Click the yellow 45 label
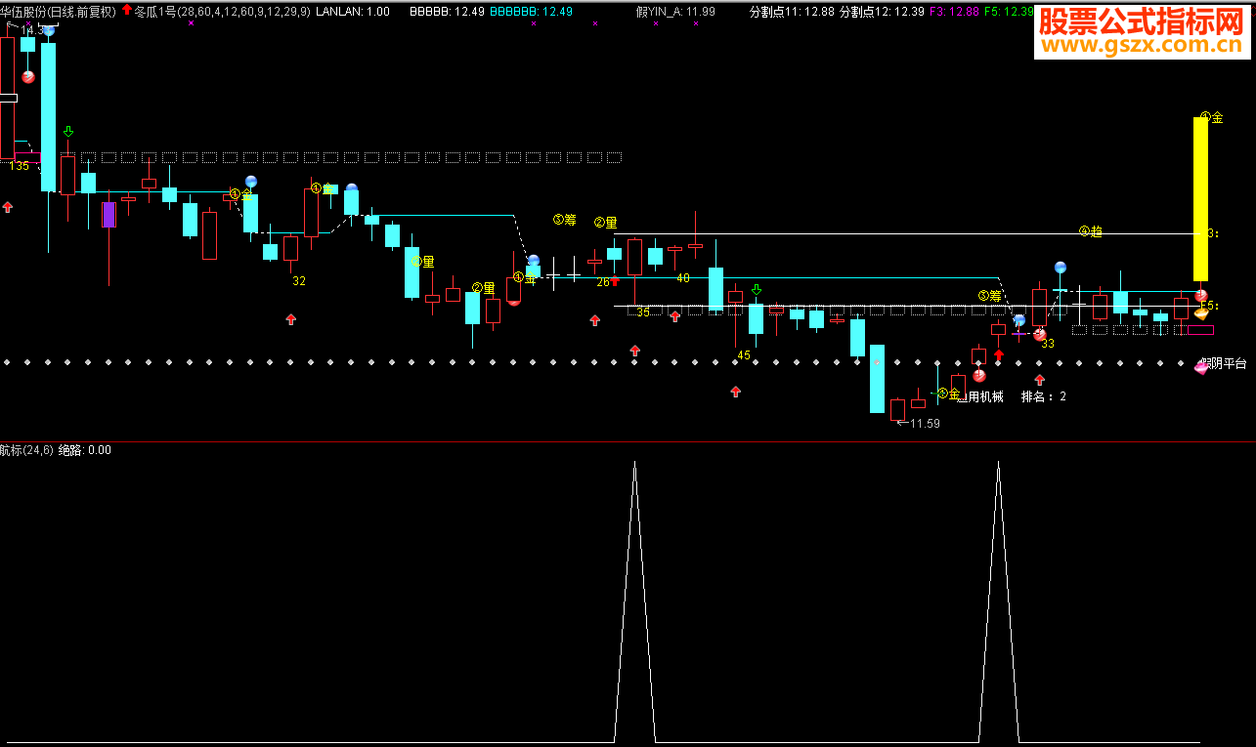This screenshot has width=1256, height=747. coord(744,355)
